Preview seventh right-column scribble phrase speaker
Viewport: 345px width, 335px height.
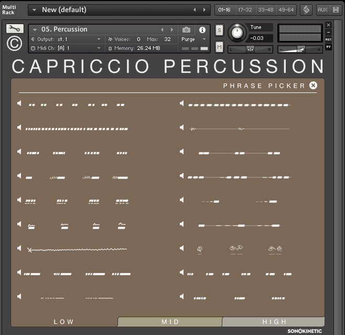tap(182, 248)
